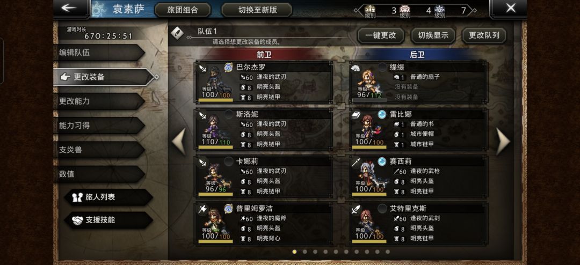
Task: Click the 一键更改 button
Action: click(x=381, y=35)
